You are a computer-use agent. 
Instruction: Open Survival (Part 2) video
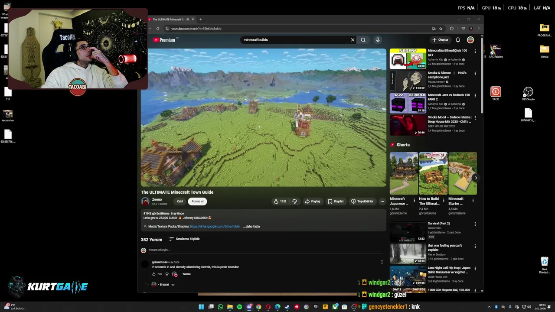click(408, 232)
